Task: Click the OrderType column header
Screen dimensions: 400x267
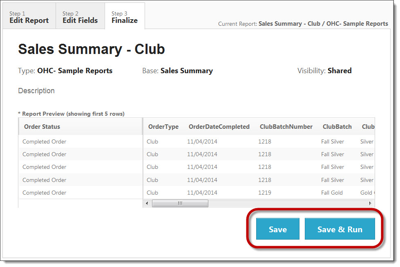Action: pyautogui.click(x=163, y=127)
